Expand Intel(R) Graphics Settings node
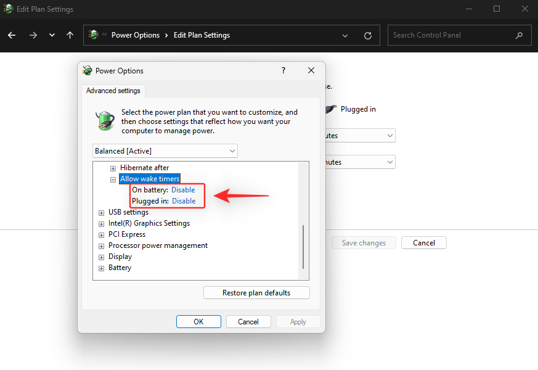 point(101,224)
